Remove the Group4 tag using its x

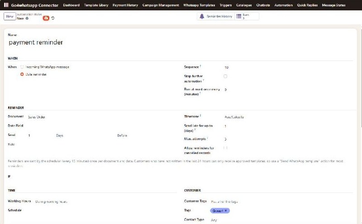[226, 210]
